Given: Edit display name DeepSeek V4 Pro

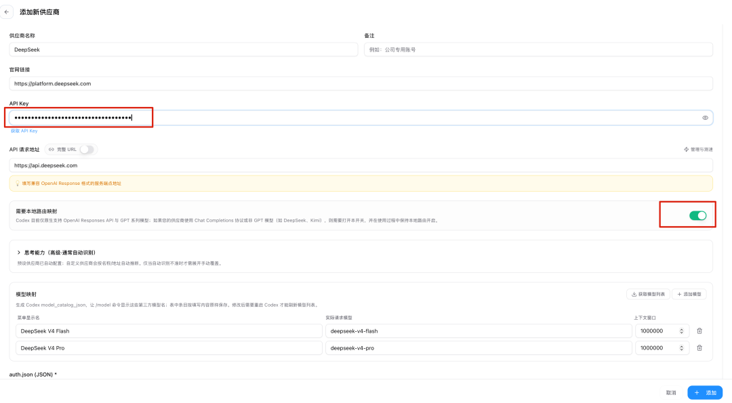Looking at the screenshot, I should click(x=169, y=348).
